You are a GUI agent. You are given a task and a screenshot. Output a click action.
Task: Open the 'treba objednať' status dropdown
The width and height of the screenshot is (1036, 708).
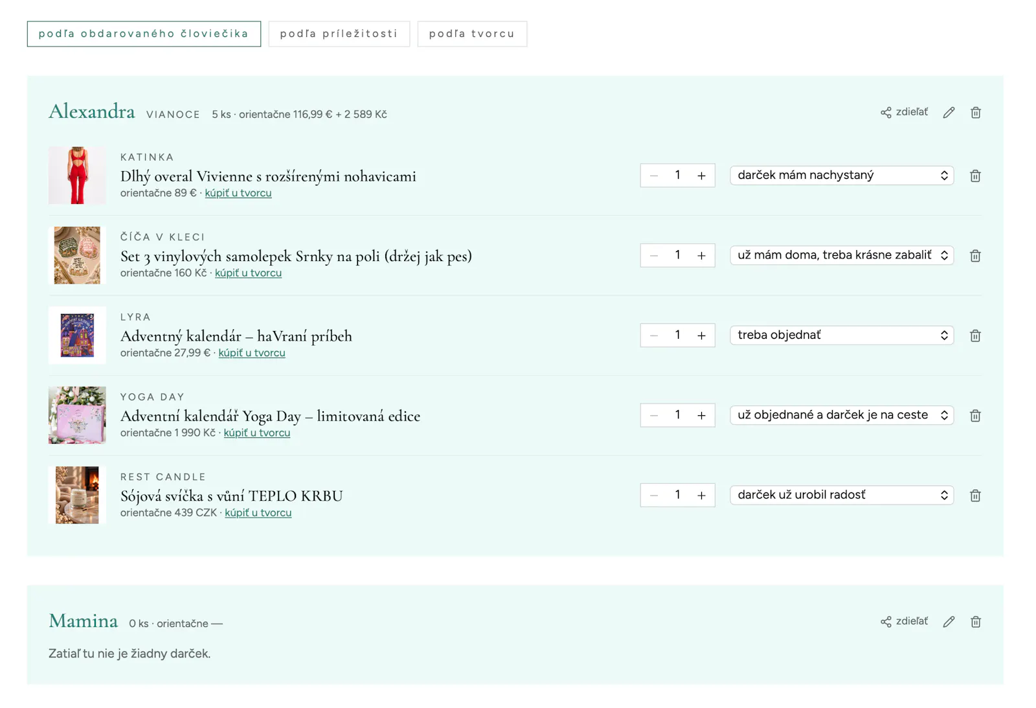click(x=842, y=335)
